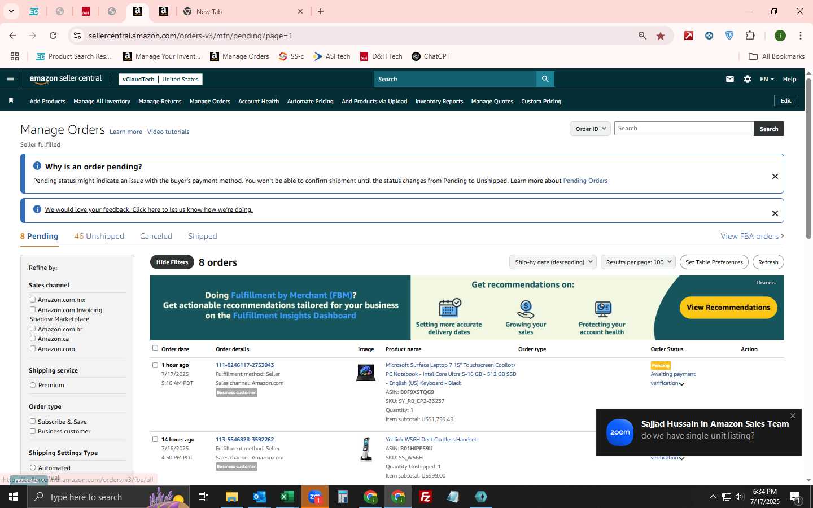The height and width of the screenshot is (508, 813).
Task: Select the Automated shipping settings radio
Action: (x=33, y=467)
